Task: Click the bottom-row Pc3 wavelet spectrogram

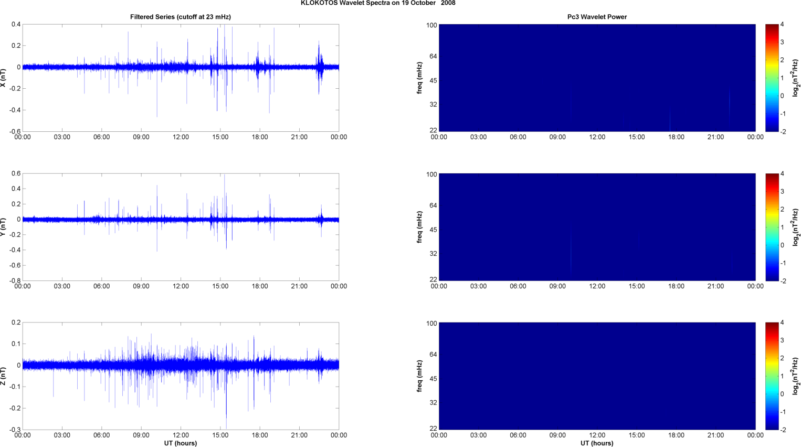Action: point(597,376)
